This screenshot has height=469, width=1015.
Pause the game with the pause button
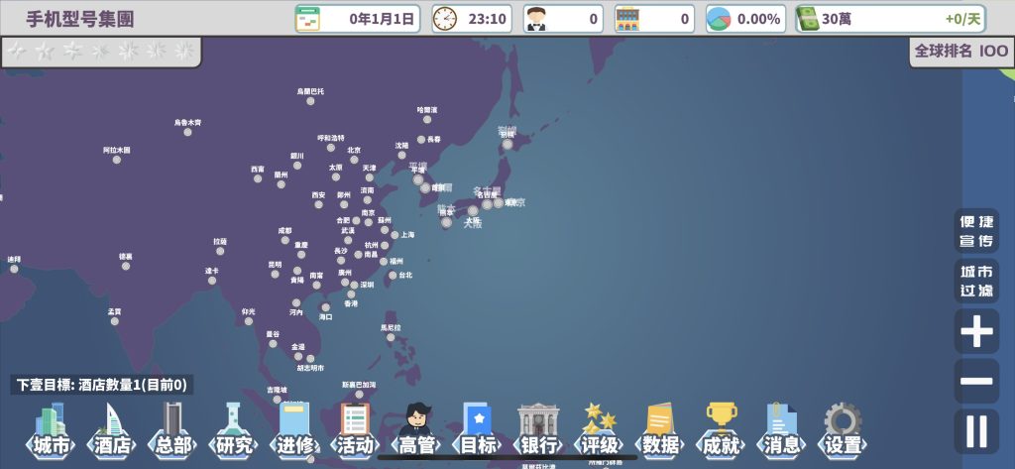pos(976,431)
